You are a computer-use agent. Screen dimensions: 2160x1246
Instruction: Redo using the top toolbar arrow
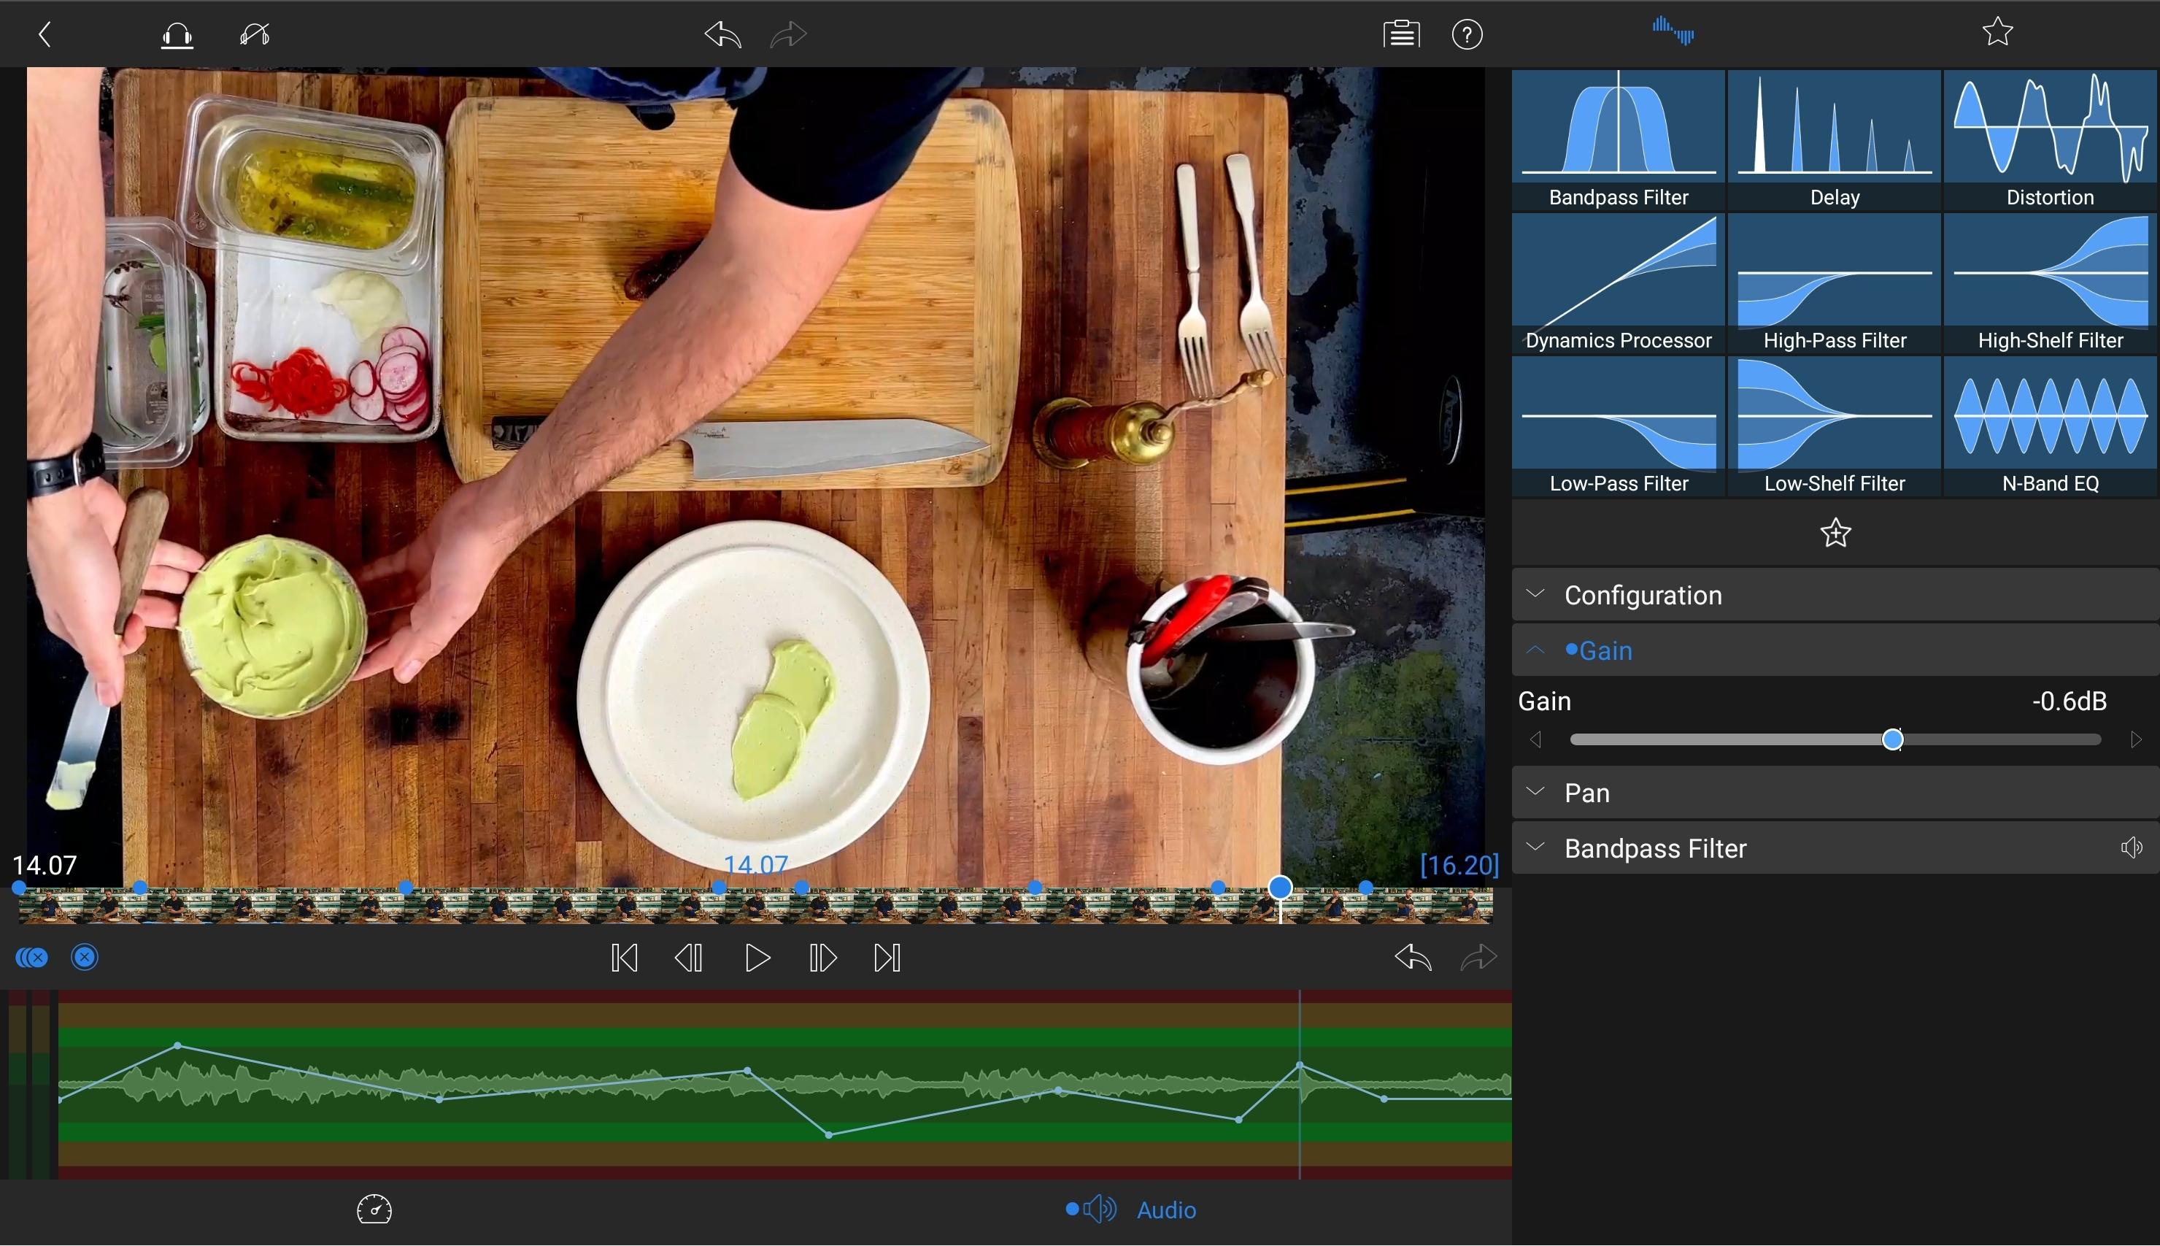pos(788,35)
